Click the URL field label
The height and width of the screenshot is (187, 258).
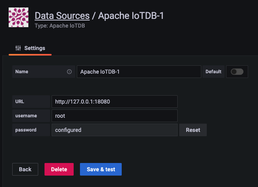[x=20, y=102]
